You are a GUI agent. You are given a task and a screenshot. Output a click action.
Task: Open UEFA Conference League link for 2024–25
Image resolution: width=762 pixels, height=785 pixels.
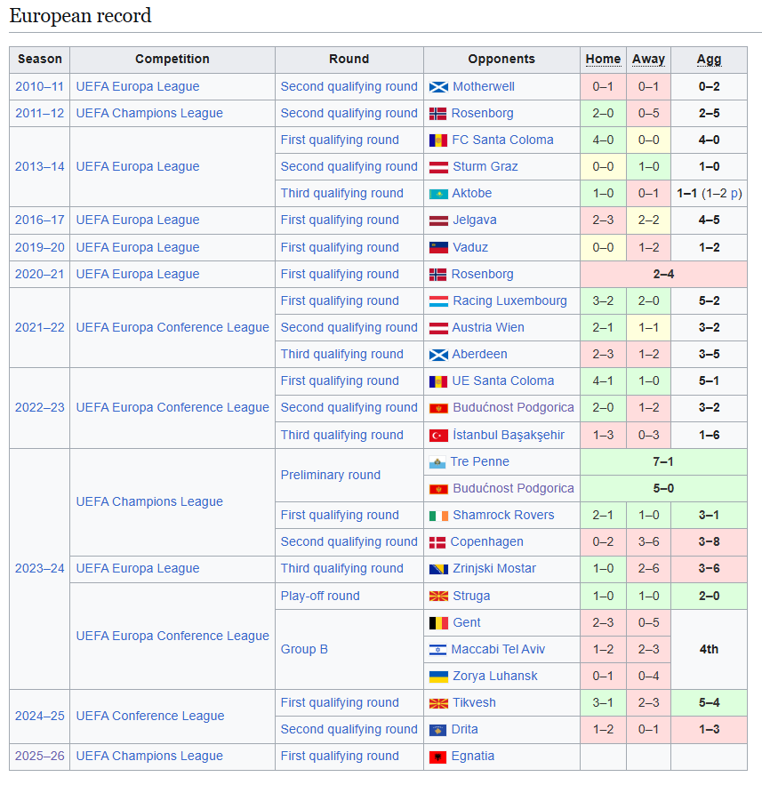(150, 716)
